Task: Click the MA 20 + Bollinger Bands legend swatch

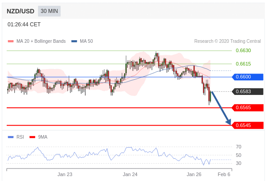Action: click(x=11, y=41)
